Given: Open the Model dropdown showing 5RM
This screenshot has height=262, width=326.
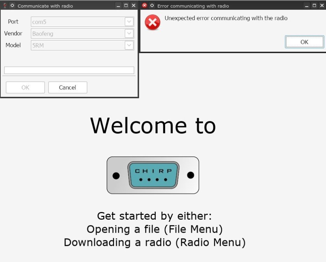Looking at the screenshot, I should pyautogui.click(x=82, y=45).
